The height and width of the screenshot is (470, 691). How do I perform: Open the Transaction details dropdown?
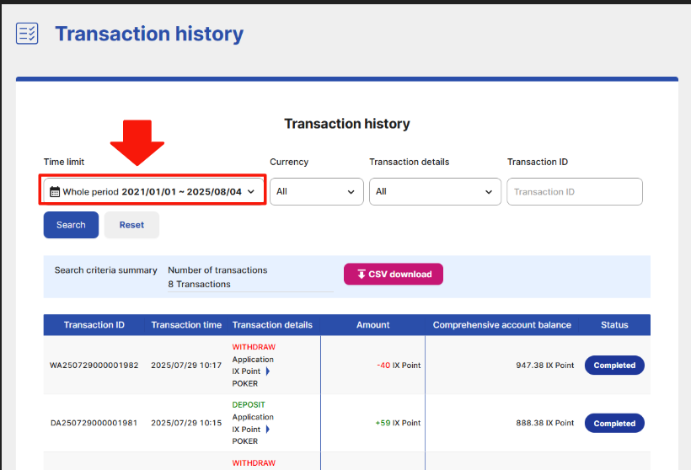pos(435,191)
